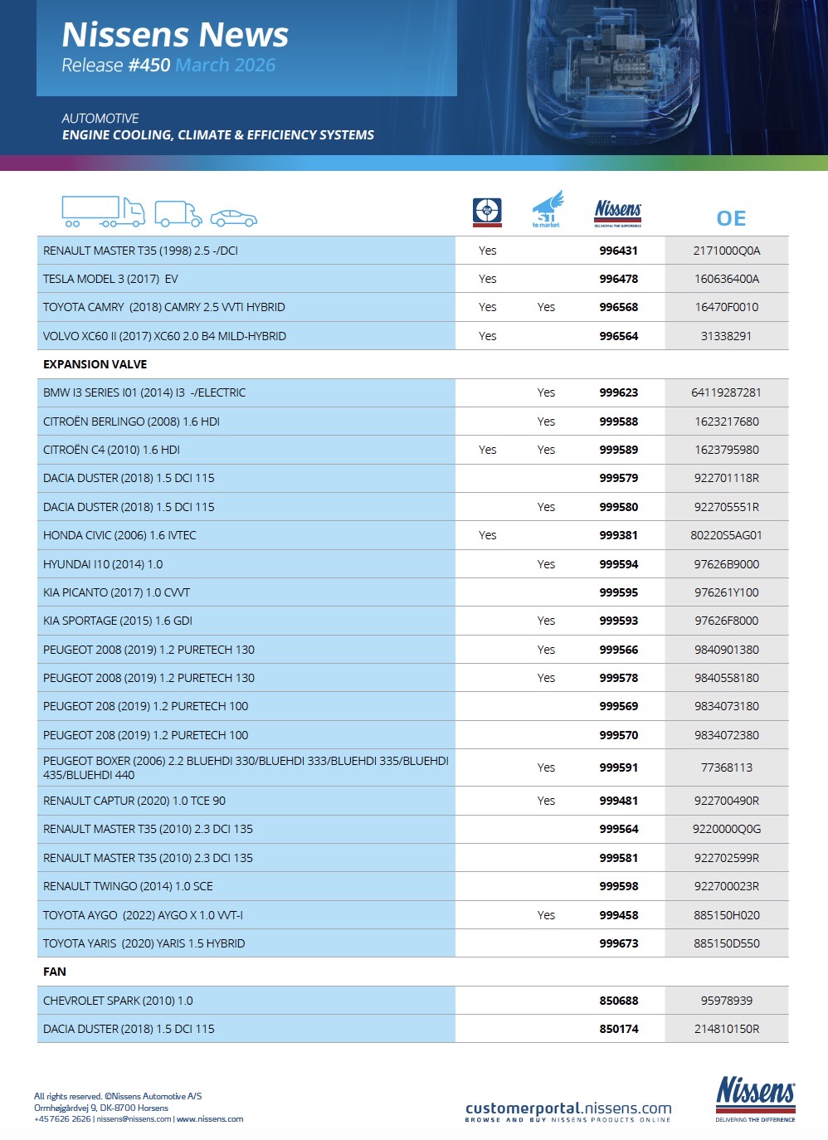Click part number 996478 for Tesla Model 3
Image resolution: width=828 pixels, height=1140 pixels.
pyautogui.click(x=619, y=279)
